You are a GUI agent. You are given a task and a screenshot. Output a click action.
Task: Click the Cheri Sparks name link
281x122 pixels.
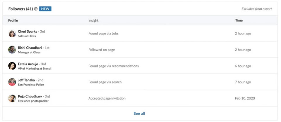coord(28,32)
